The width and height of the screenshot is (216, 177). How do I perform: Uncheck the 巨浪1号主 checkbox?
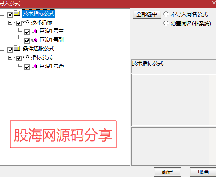(27, 32)
